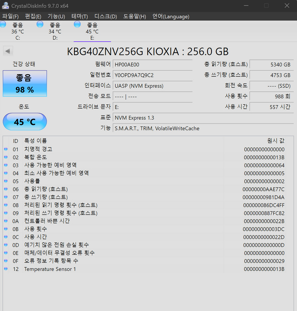Click the firmware field HP00AE00

[153, 64]
